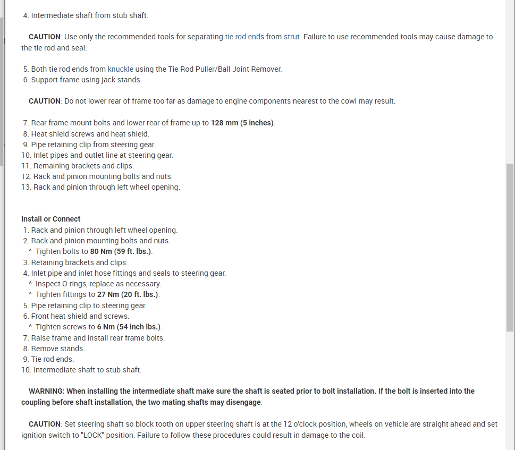Click the '6 Nm (54 inch lbs.)' torque value
Screen dimensions: 515x450
pos(129,327)
